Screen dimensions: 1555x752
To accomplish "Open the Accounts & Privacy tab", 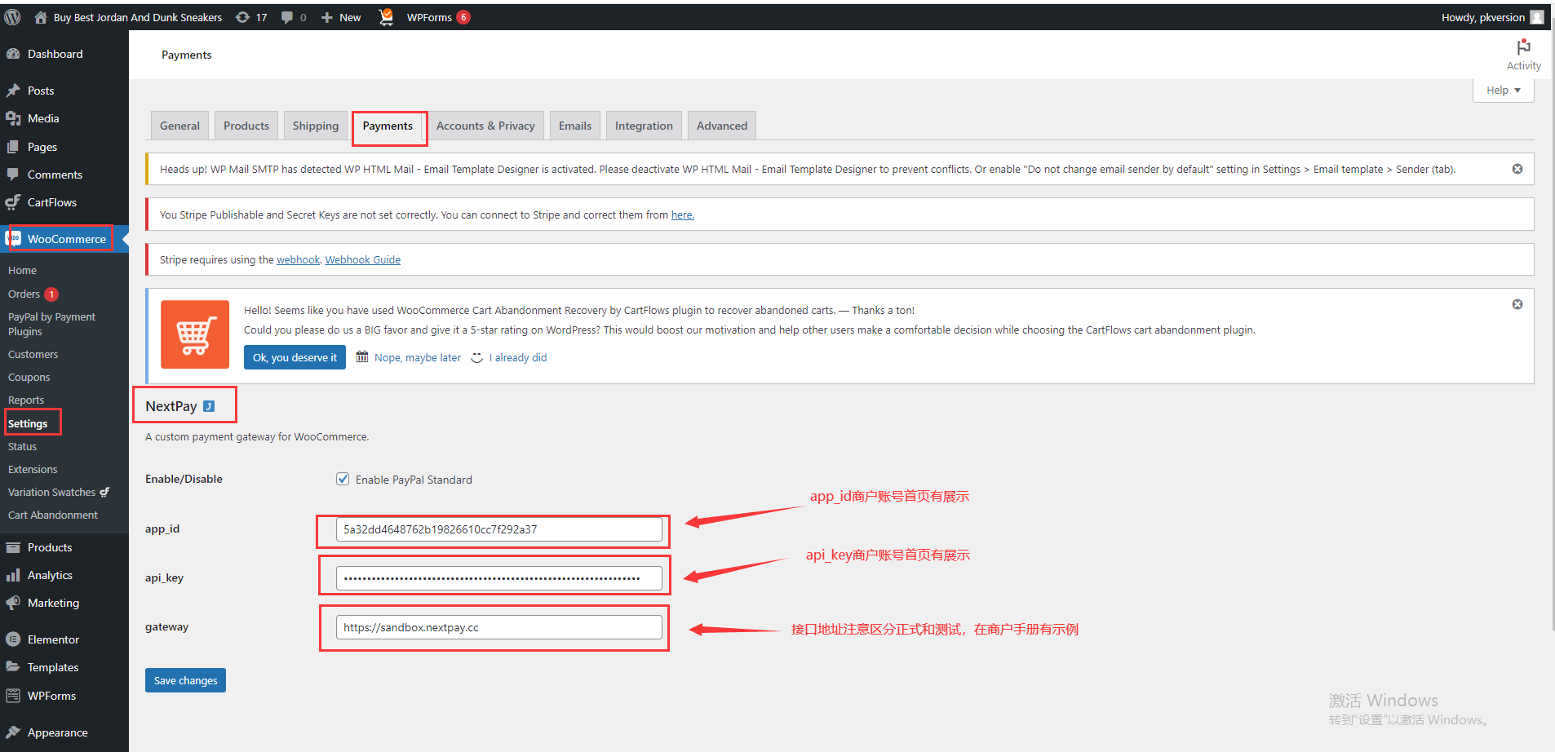I will point(485,126).
